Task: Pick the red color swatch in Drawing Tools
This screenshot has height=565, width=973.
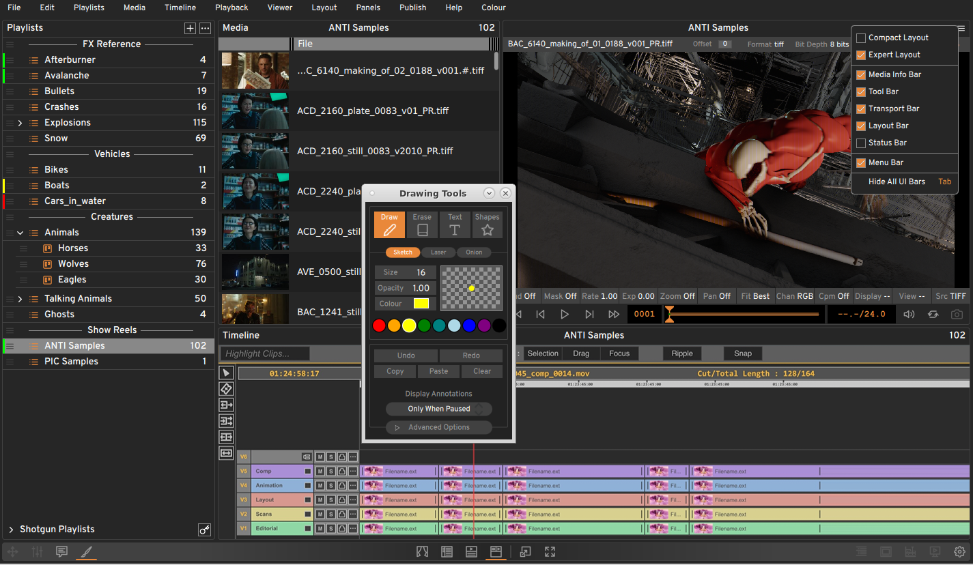Action: coord(379,325)
